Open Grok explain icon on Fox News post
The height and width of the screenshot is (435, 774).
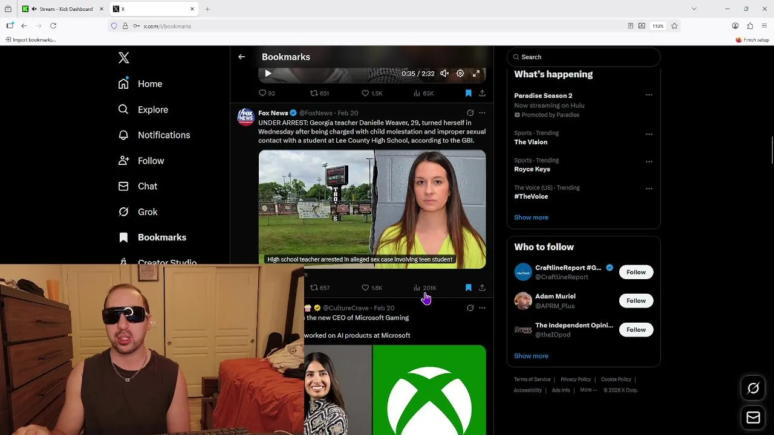tap(470, 113)
